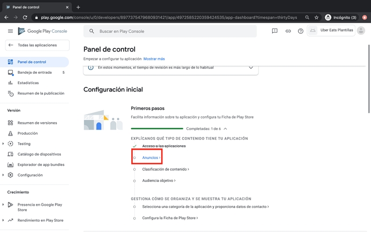The image size is (371, 232).
Task: Select the Anuncios step radio circle
Action: (x=134, y=158)
